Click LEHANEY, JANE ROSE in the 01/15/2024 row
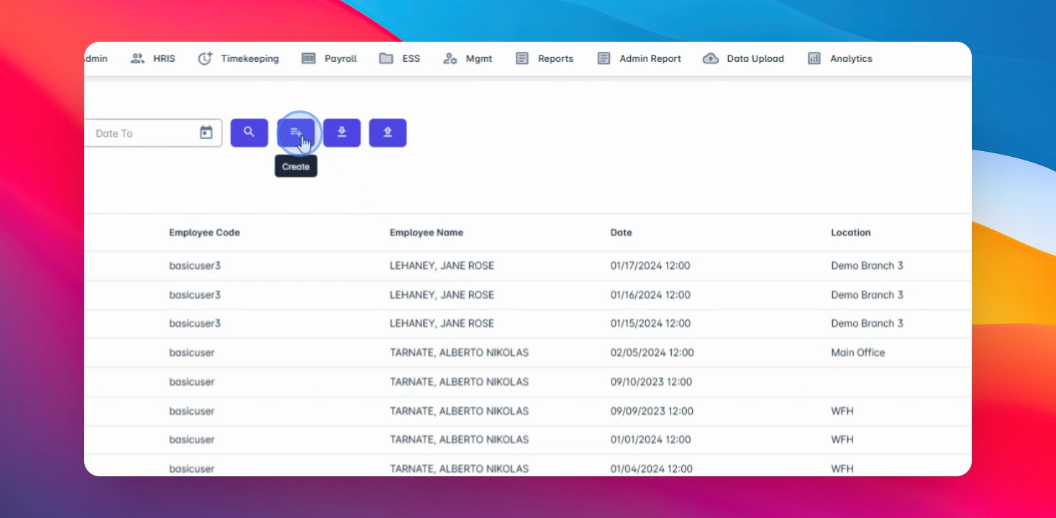The image size is (1056, 518). coord(442,324)
